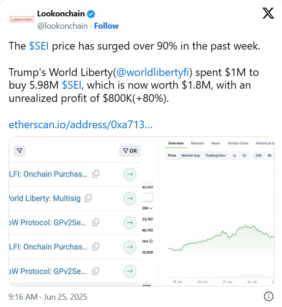Expand the chevron left of the chart
Screen dimensions: 282x307
pos(151,208)
